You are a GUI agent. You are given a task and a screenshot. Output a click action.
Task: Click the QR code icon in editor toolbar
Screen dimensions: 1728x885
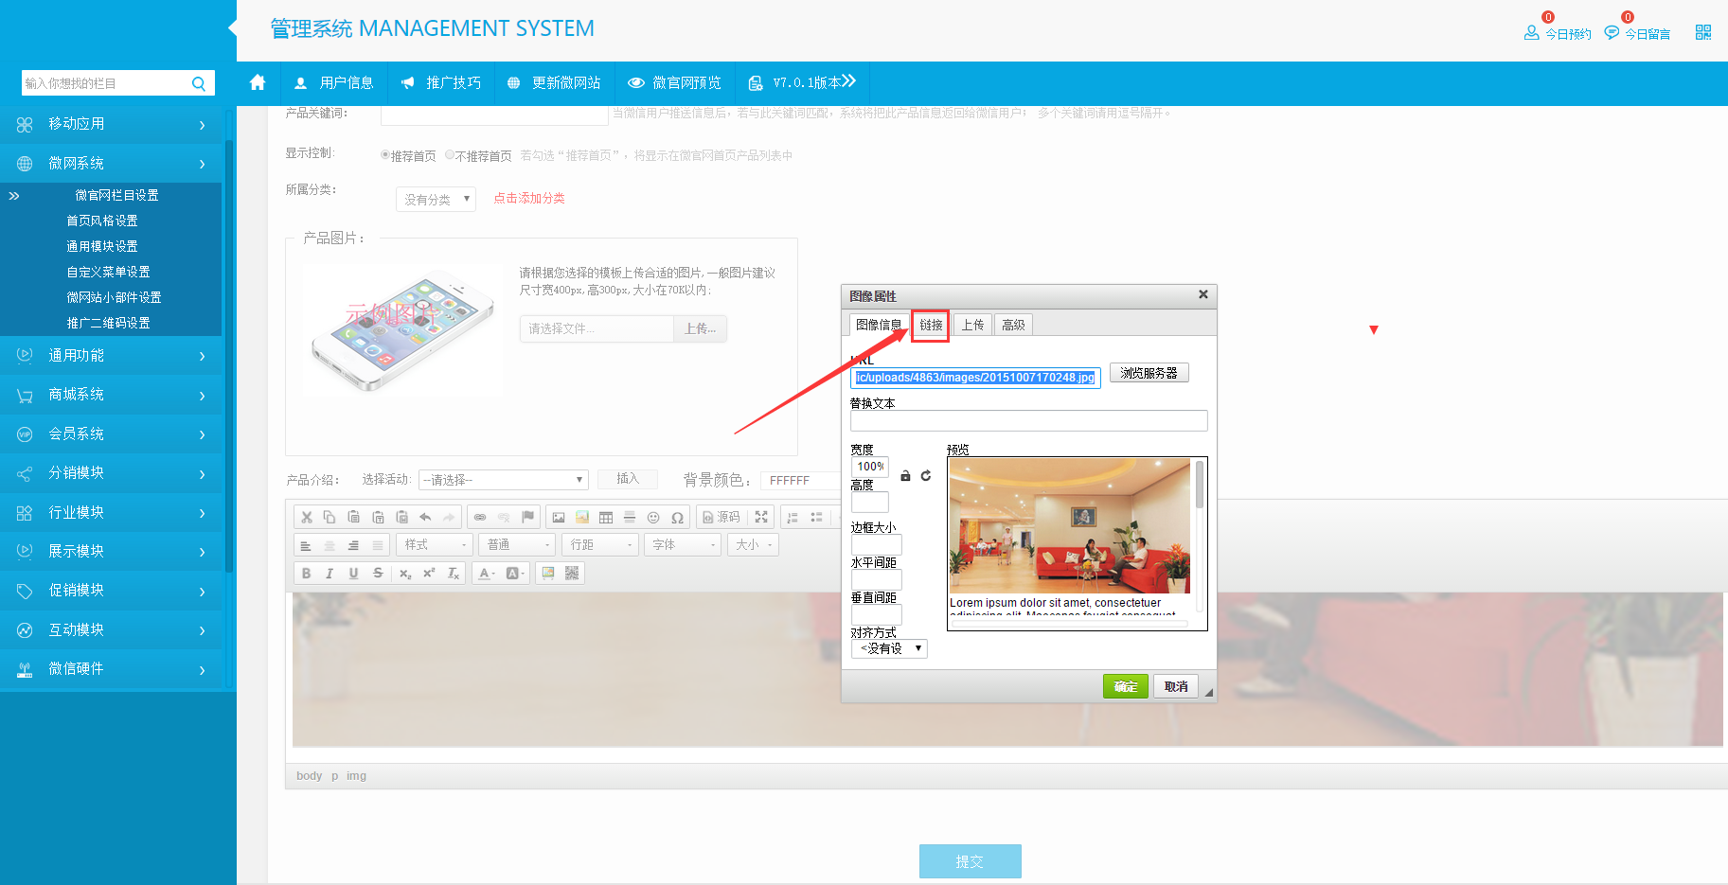(x=572, y=573)
